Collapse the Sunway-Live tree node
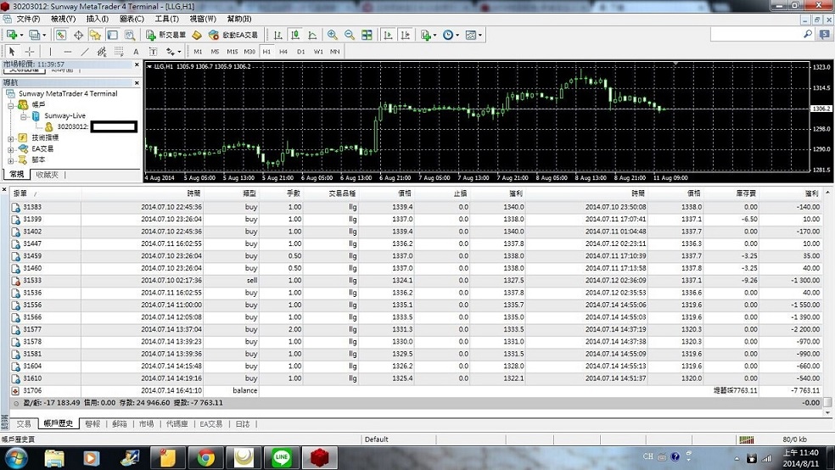835x470 pixels. 24,116
